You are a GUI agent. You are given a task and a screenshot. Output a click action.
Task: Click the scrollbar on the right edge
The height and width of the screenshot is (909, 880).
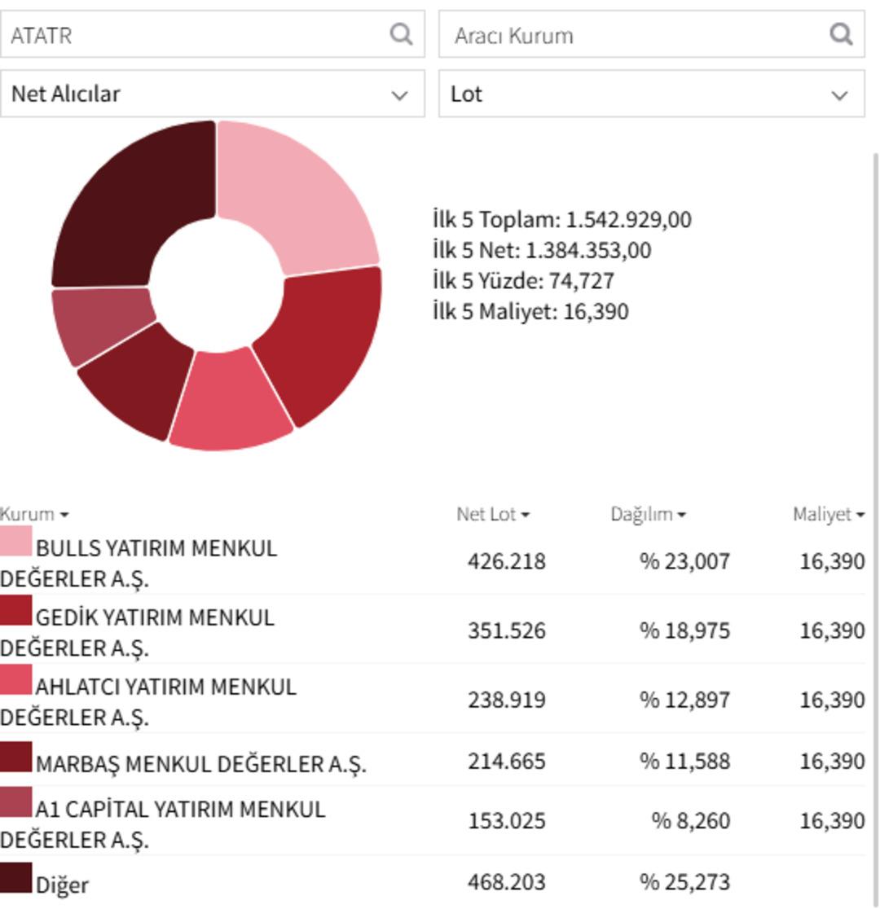click(876, 326)
